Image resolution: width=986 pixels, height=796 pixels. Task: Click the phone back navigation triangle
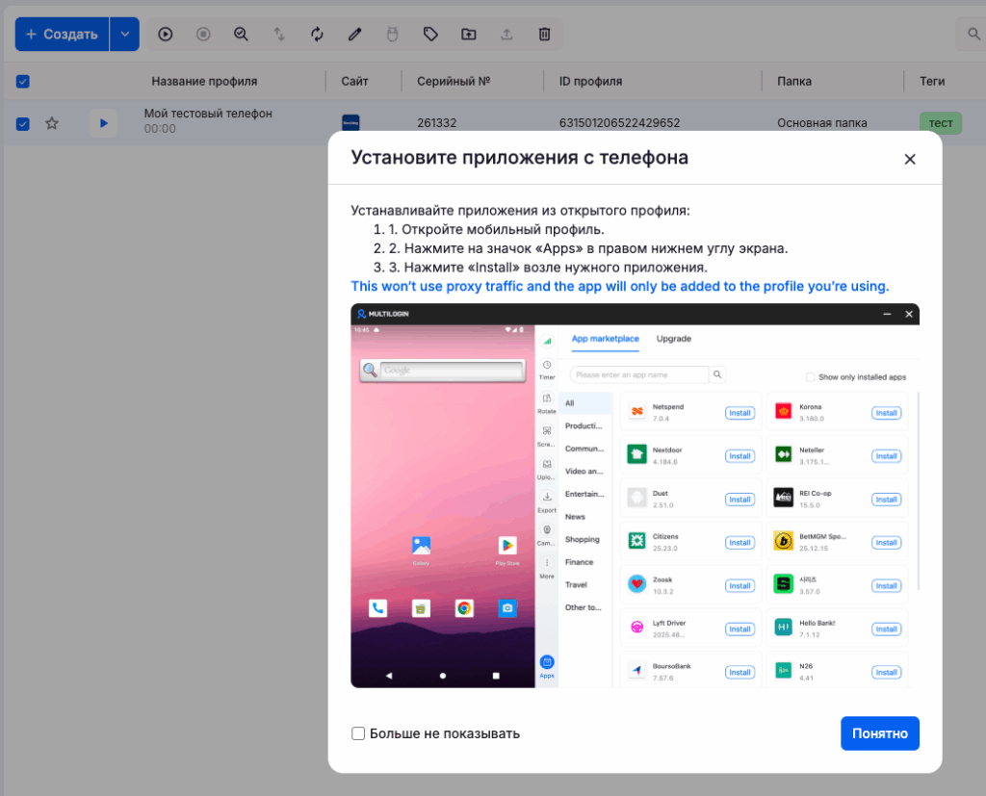coord(389,676)
